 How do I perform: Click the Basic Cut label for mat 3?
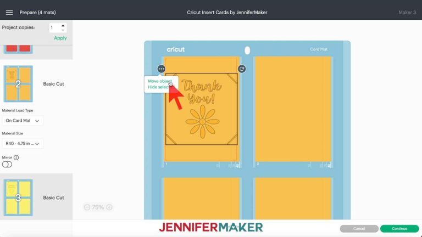pyautogui.click(x=53, y=198)
